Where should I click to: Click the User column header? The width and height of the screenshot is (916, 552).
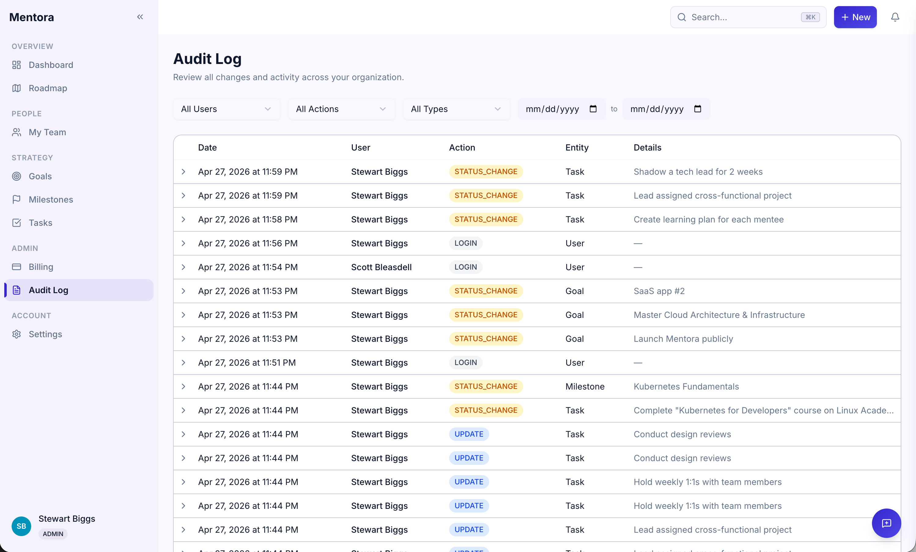(360, 148)
